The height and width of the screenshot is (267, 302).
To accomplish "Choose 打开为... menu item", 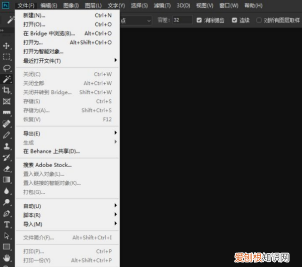I will click(67, 43).
